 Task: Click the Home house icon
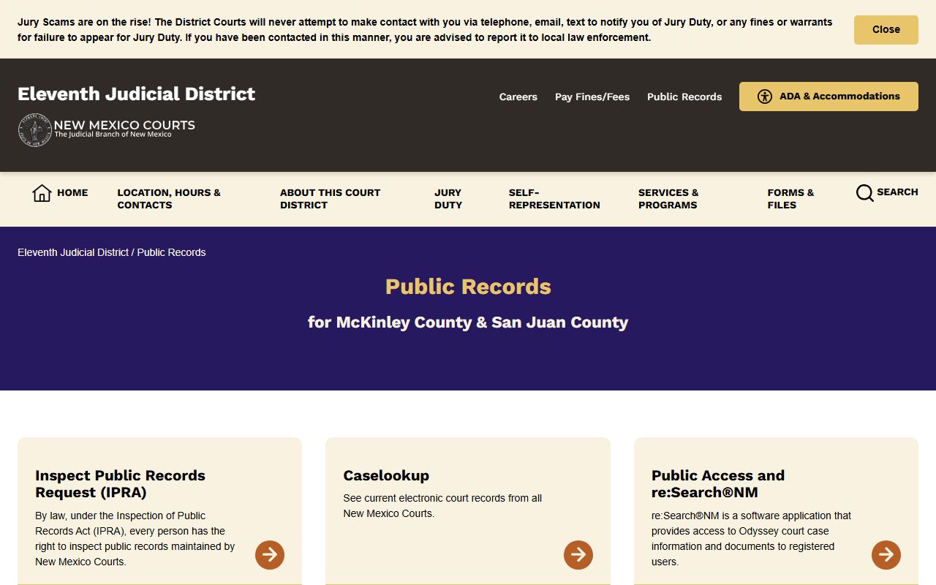42,193
